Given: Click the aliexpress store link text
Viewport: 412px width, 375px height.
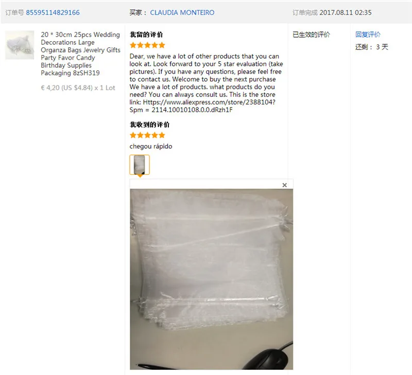Looking at the screenshot, I should click(x=209, y=102).
